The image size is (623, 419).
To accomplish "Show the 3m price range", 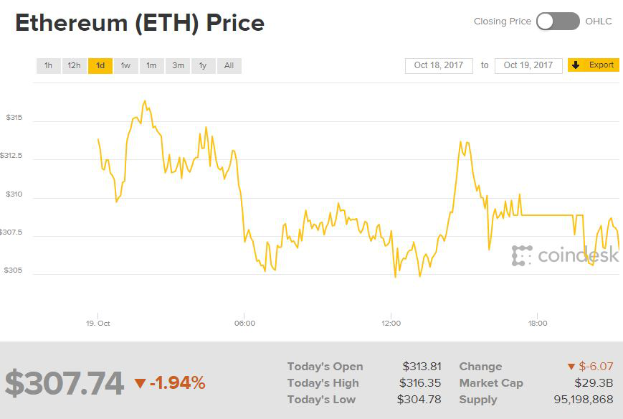I will (177, 66).
